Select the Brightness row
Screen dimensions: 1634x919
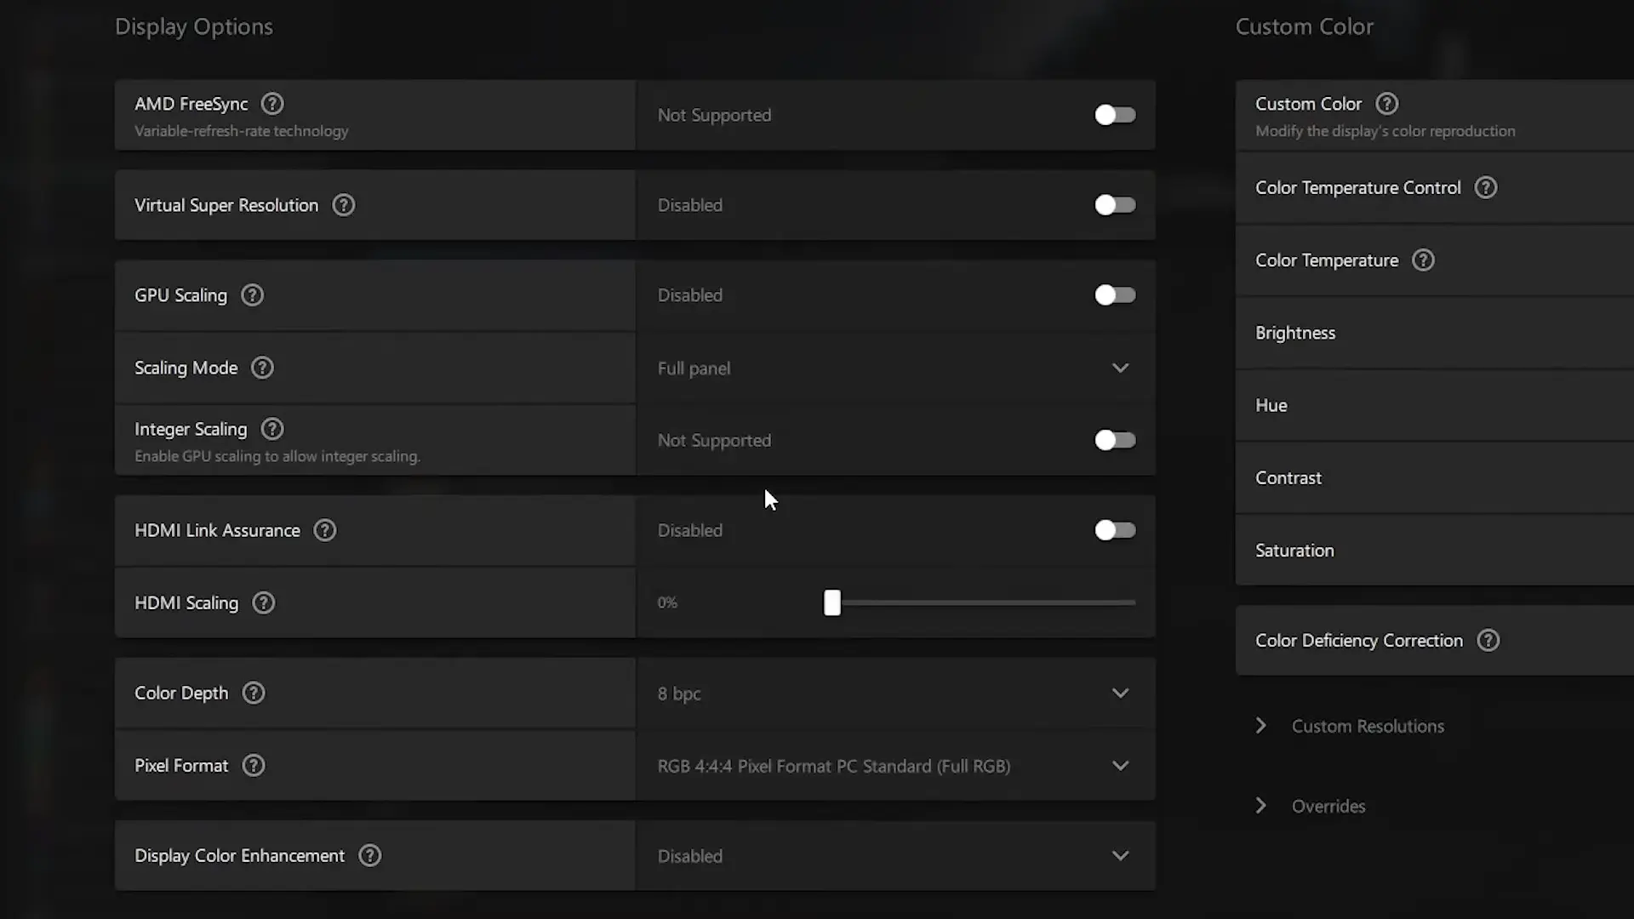(1435, 333)
